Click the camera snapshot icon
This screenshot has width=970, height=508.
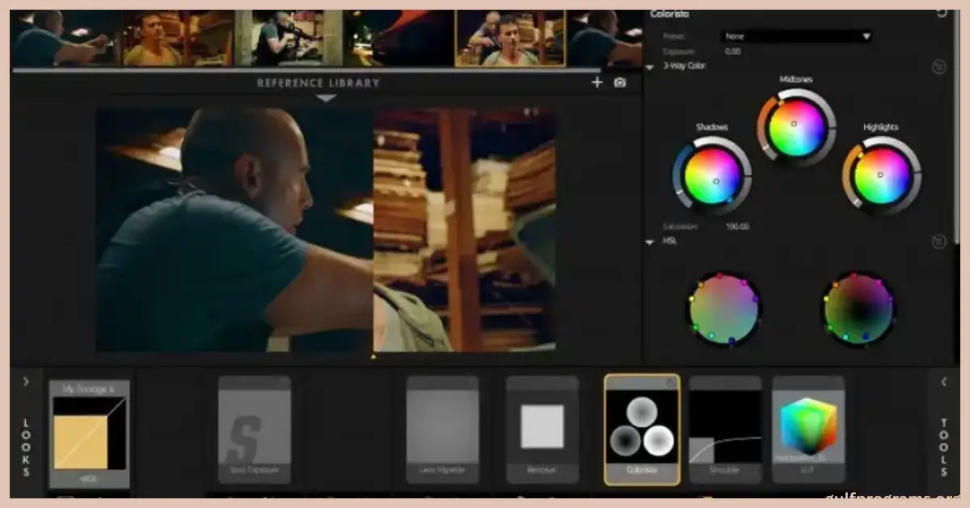tap(620, 83)
